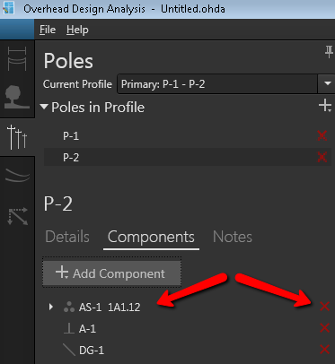
Task: Remove the A-1 component
Action: pos(325,328)
